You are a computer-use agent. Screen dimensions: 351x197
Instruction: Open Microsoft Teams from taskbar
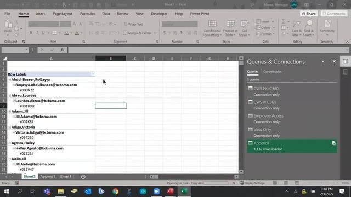(47, 192)
